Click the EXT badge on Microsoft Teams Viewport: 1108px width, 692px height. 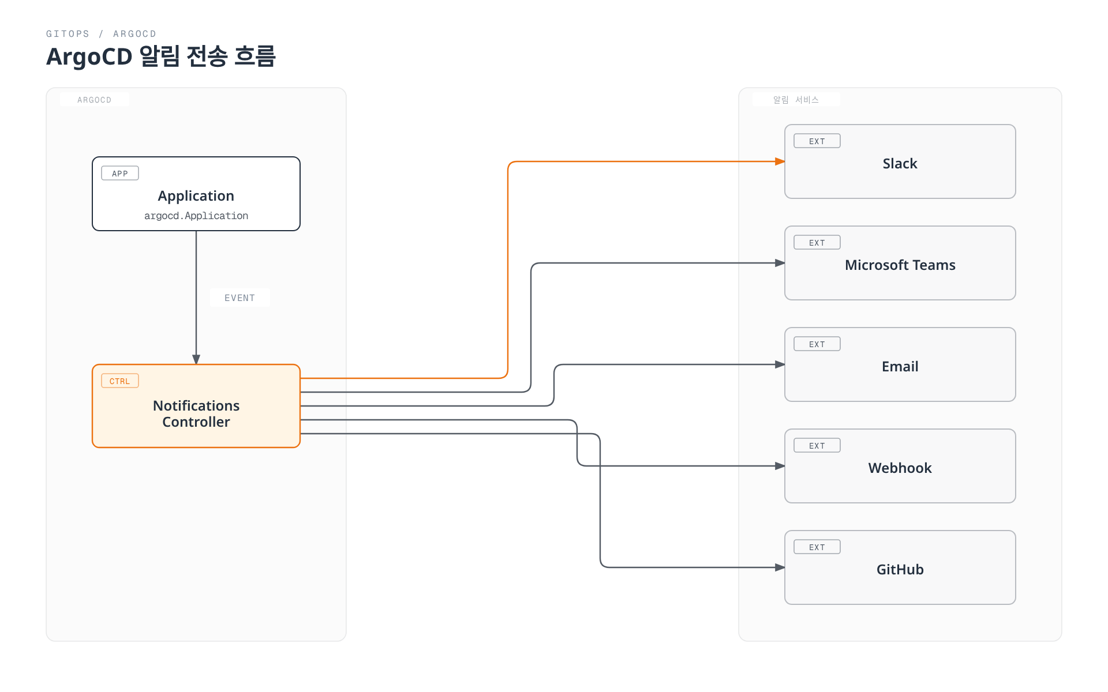(817, 242)
